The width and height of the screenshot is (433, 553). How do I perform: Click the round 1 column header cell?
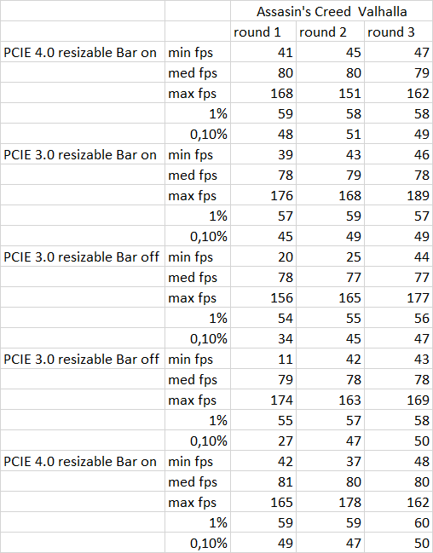263,32
